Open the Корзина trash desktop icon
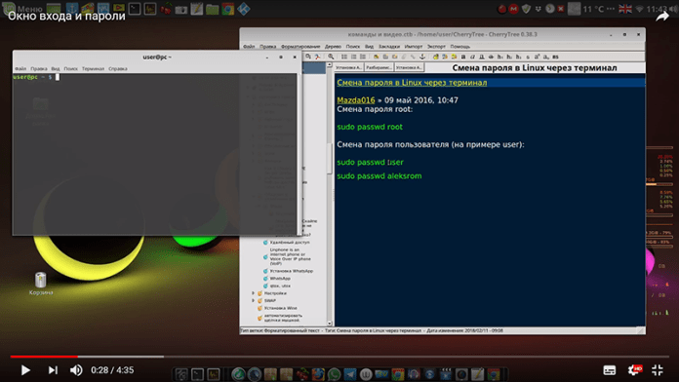The width and height of the screenshot is (679, 382). click(x=41, y=284)
